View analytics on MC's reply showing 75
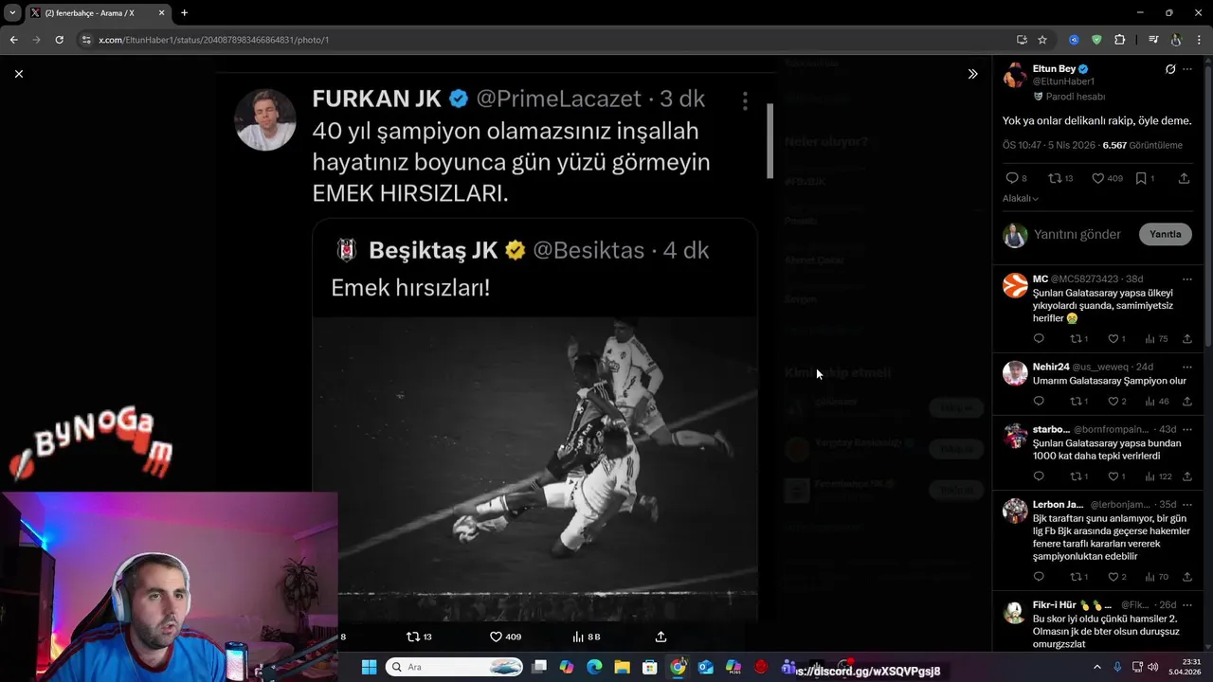Screen dimensions: 1213x682 tap(1156, 339)
